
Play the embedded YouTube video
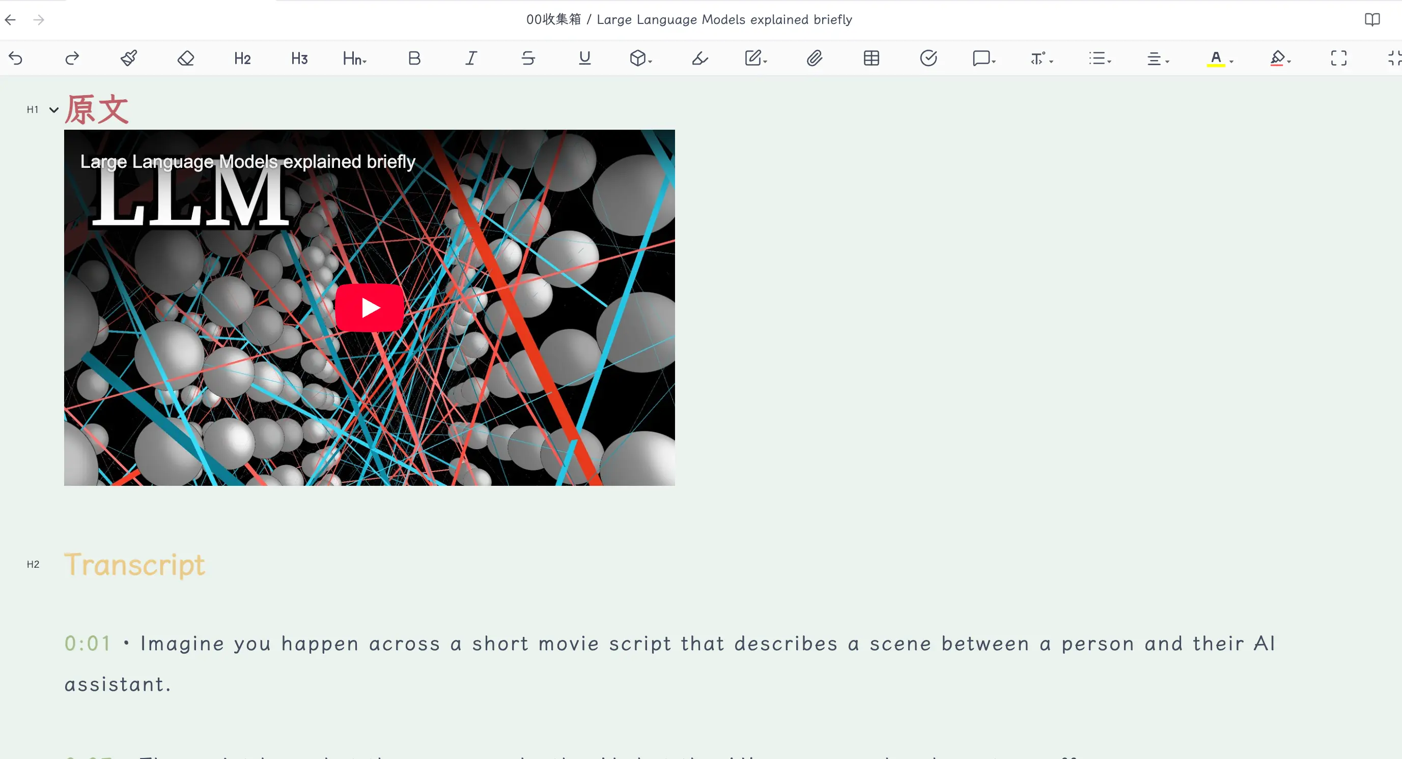click(370, 308)
